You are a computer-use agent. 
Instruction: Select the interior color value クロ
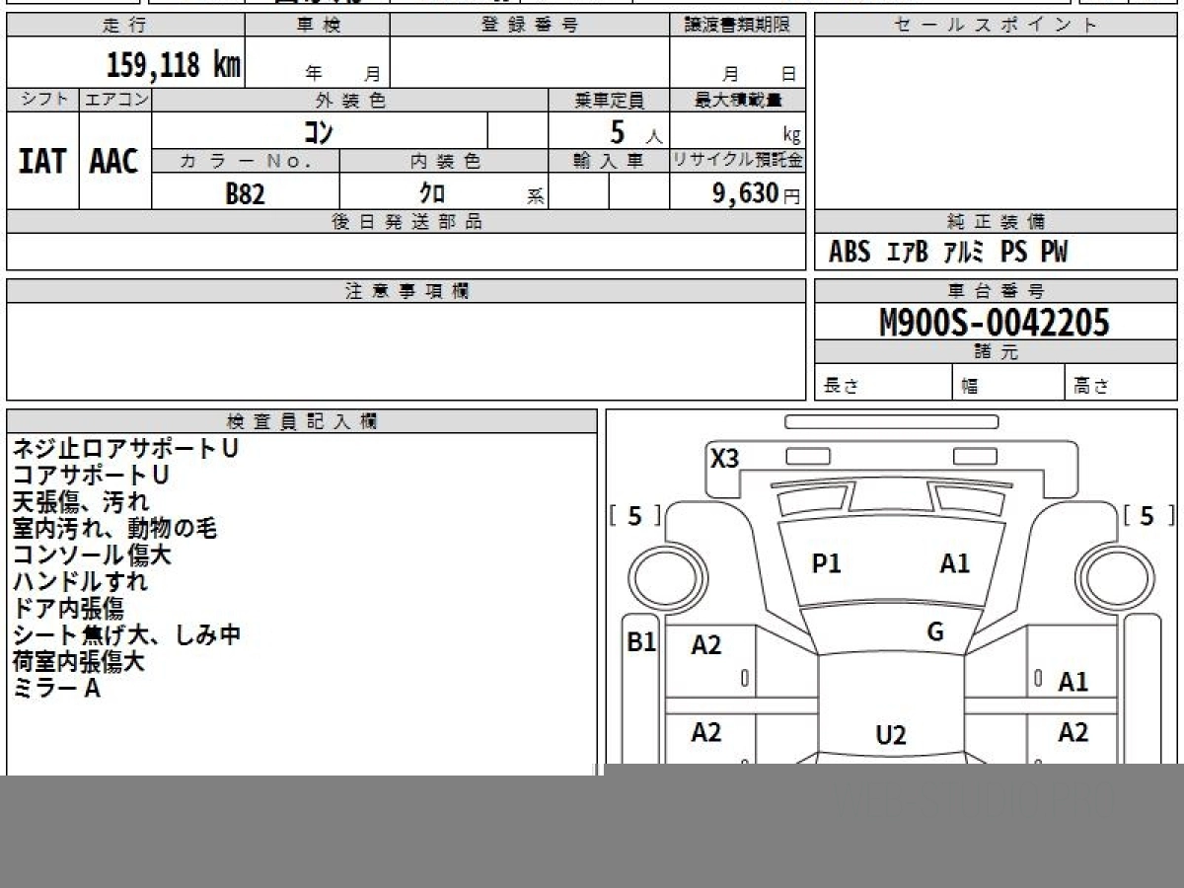434,194
